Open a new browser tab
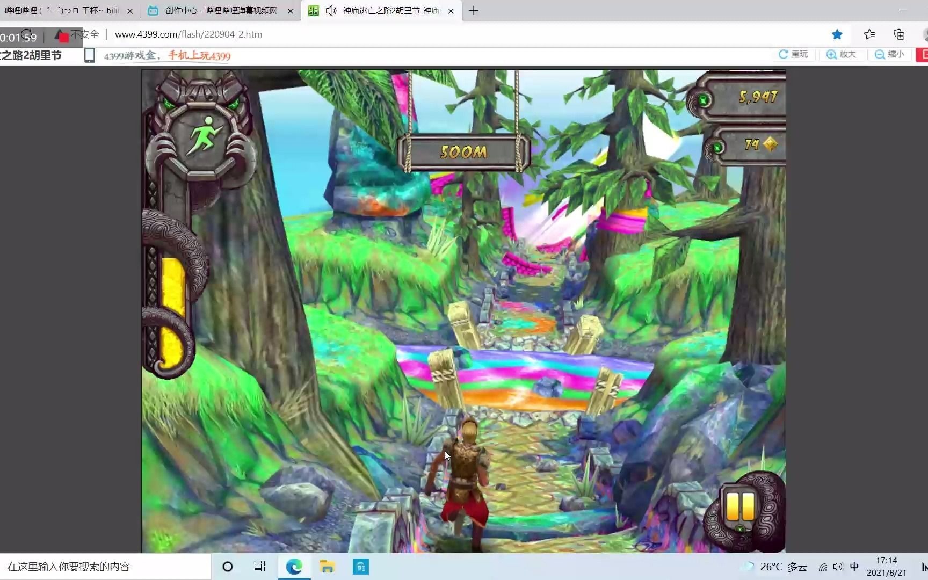The image size is (928, 580). pos(474,11)
